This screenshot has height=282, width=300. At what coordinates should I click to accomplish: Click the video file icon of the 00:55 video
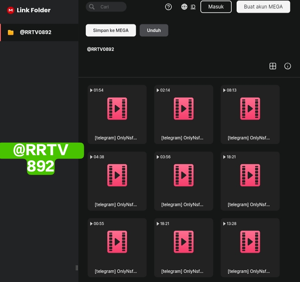117,242
